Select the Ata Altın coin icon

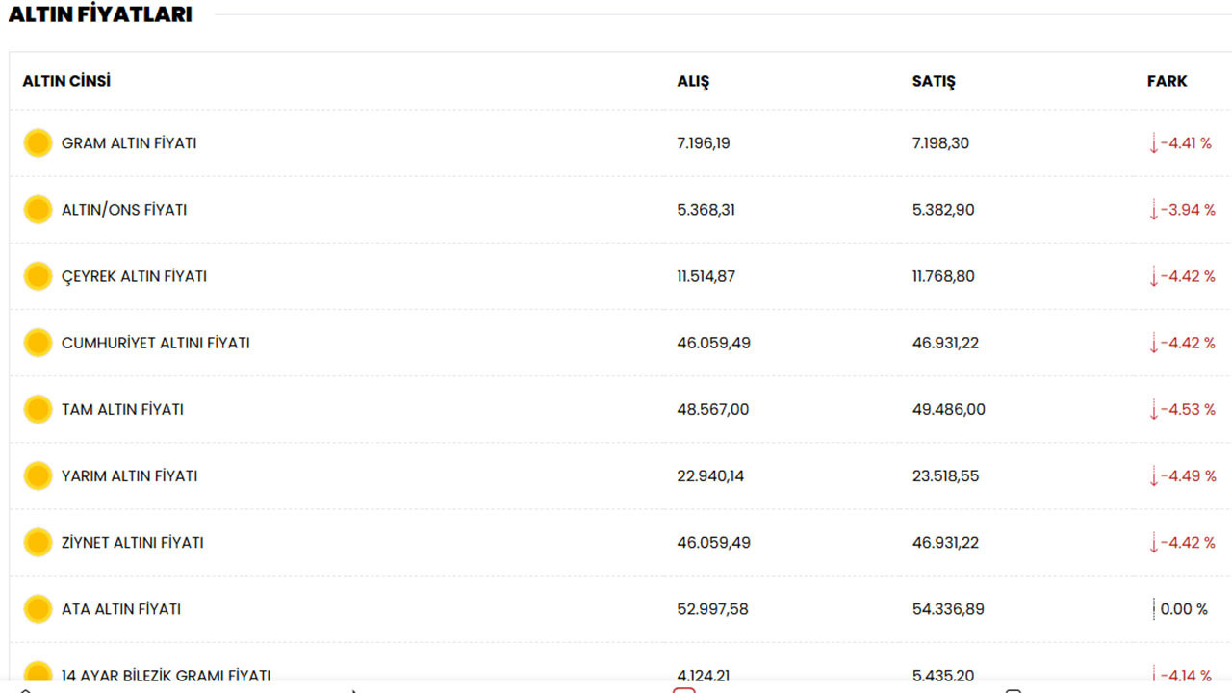click(38, 608)
